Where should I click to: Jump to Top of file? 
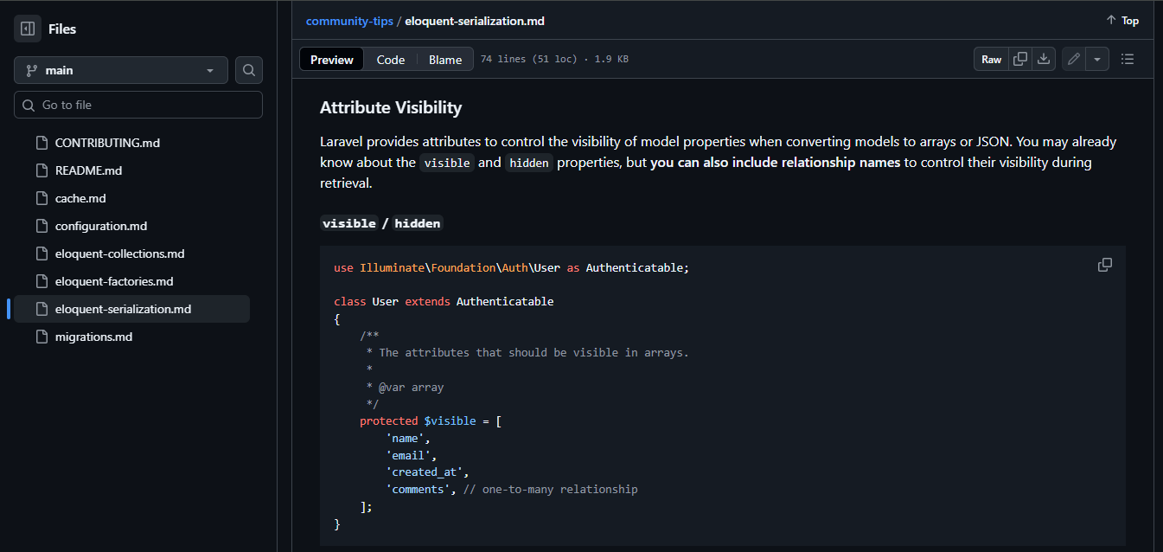(x=1122, y=20)
